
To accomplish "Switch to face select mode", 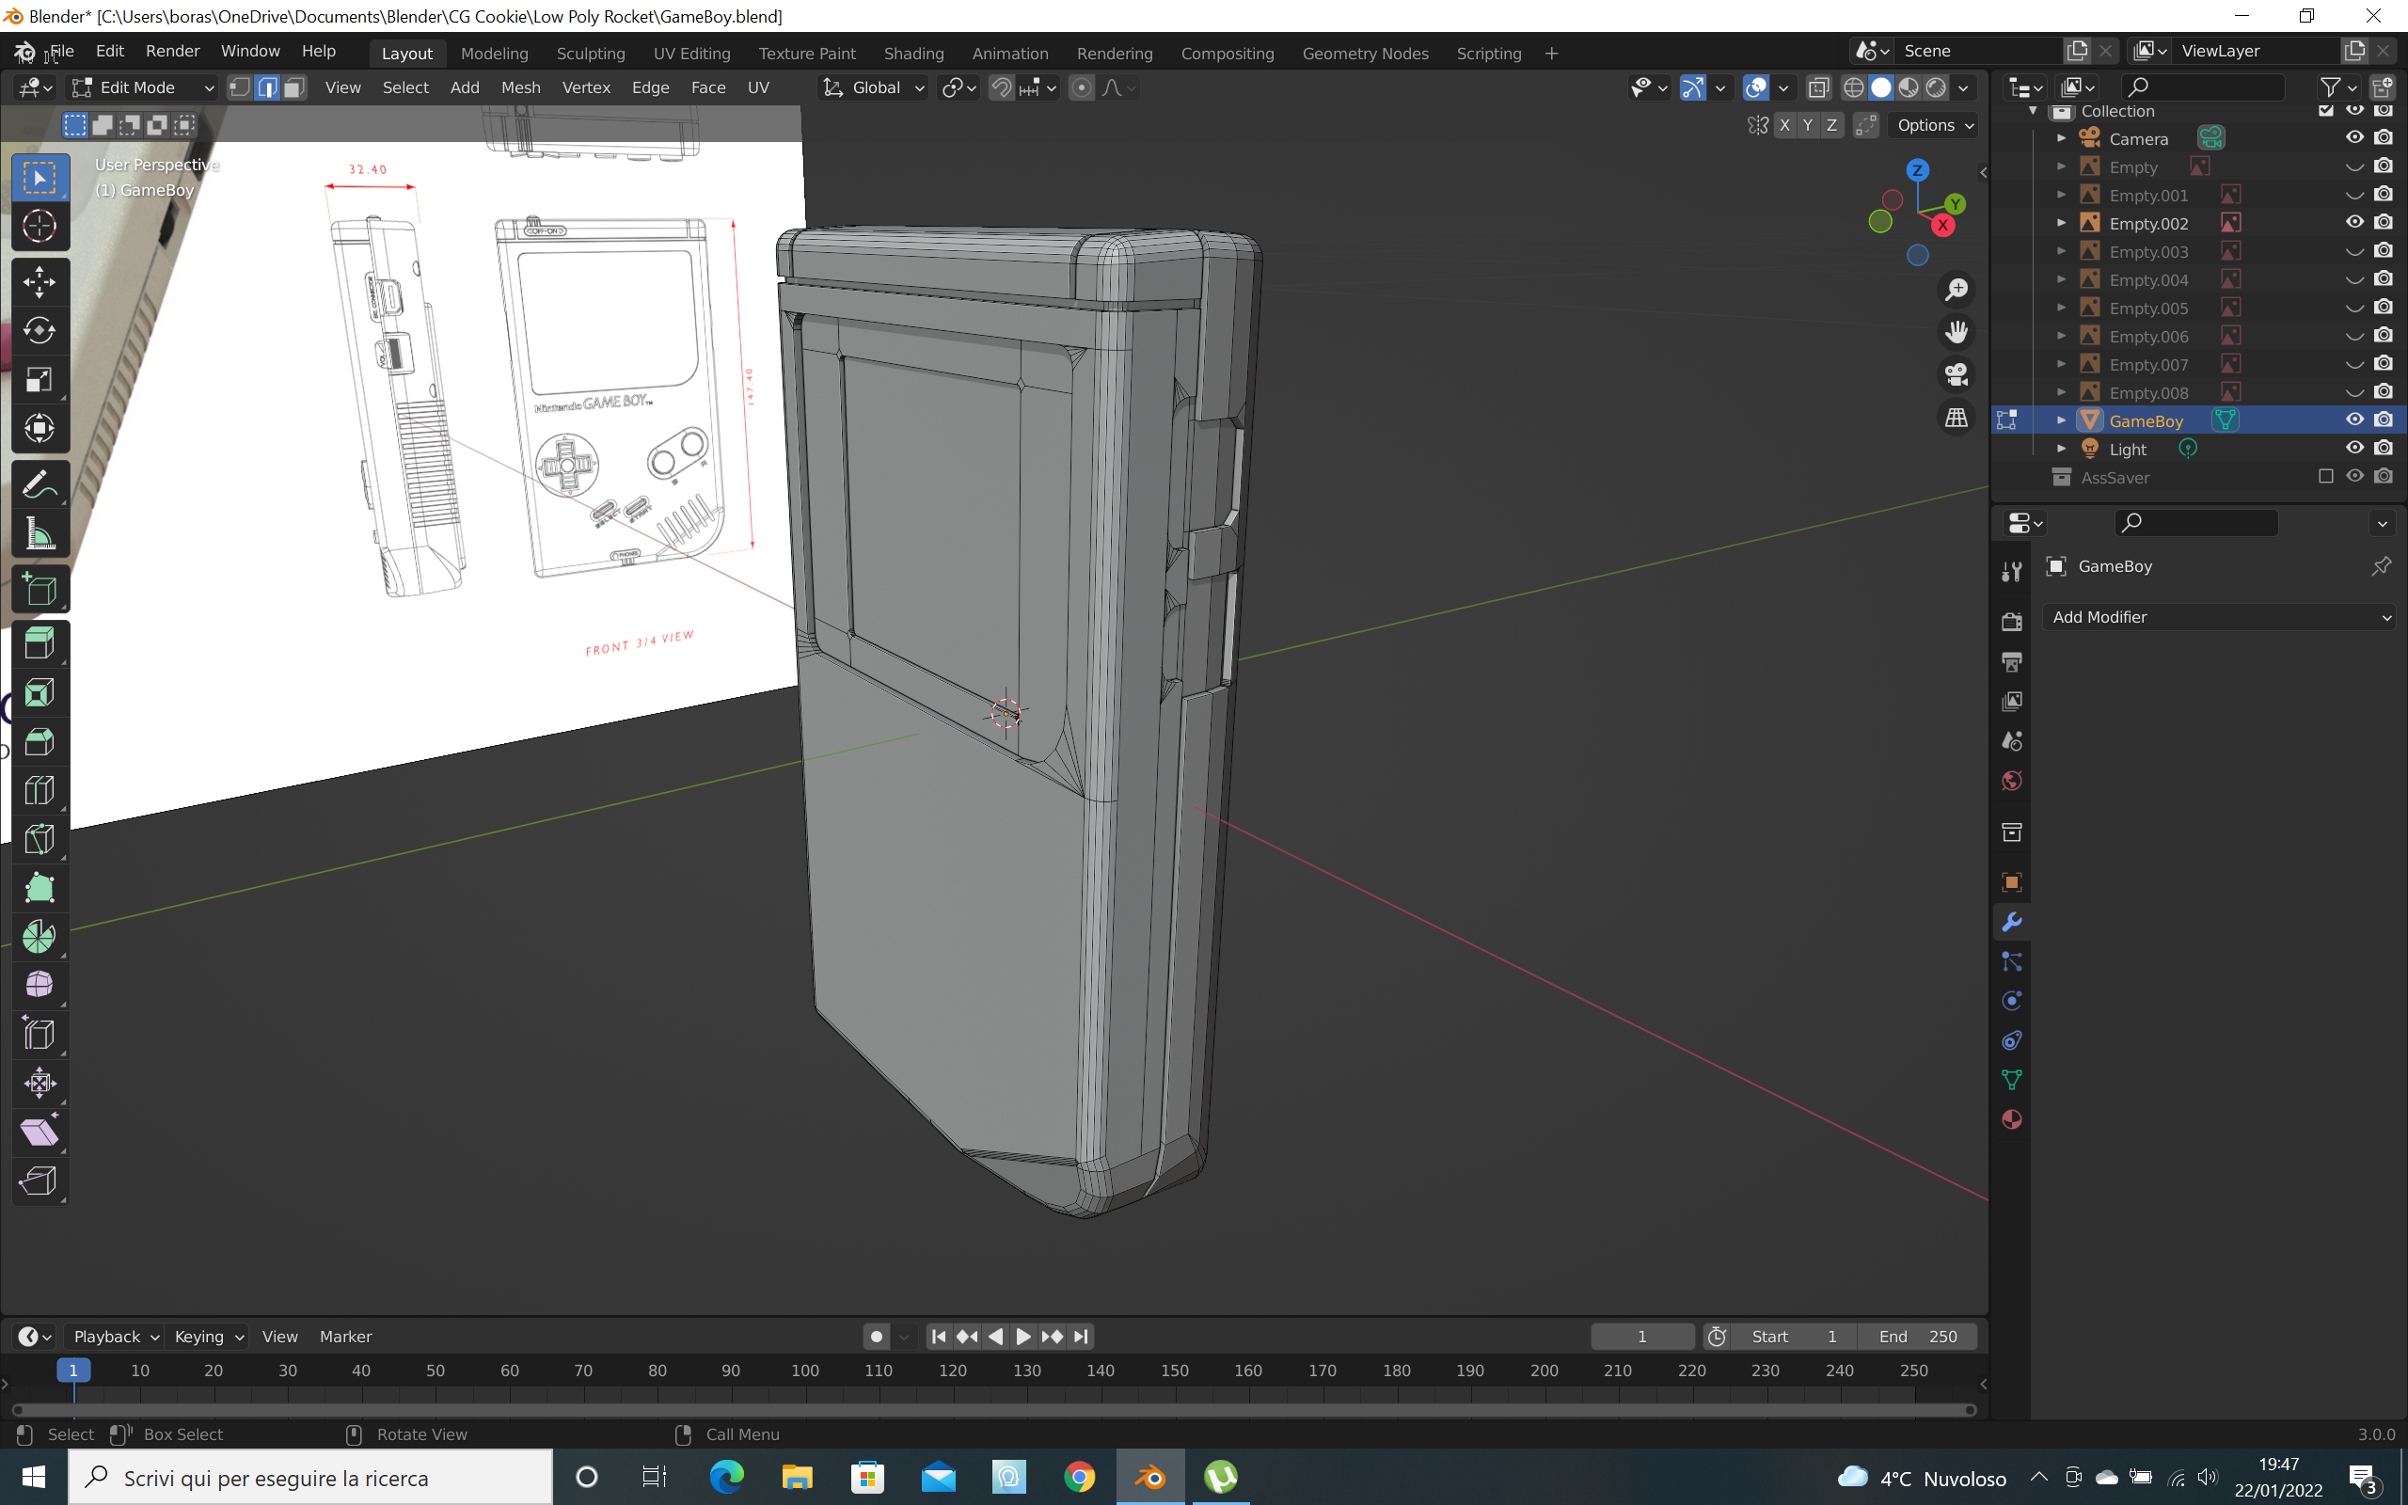I will (293, 87).
